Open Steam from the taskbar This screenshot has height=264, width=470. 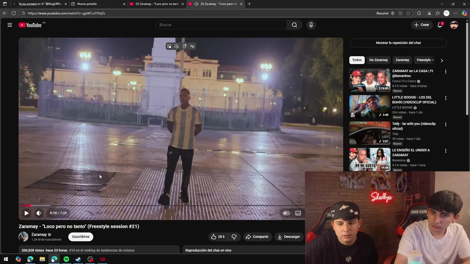point(78,259)
